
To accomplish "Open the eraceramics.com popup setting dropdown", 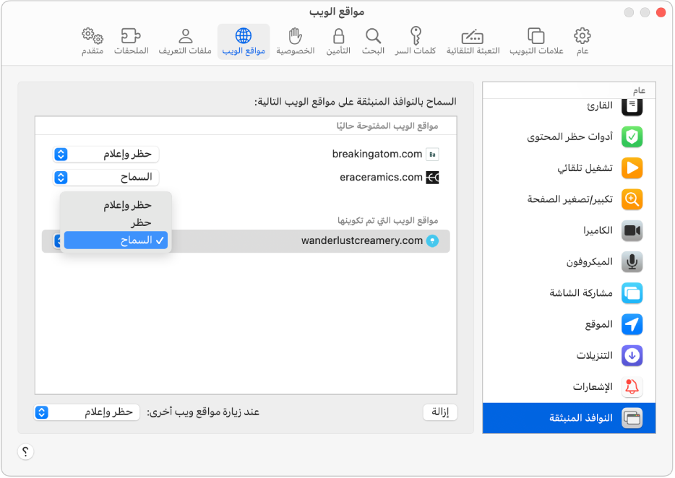I will (106, 177).
